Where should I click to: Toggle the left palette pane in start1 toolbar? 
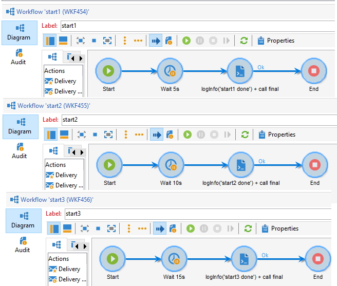point(50,41)
